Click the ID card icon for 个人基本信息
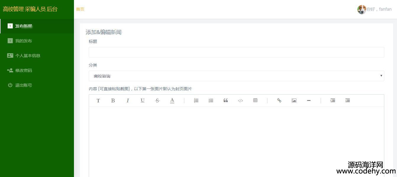 coord(10,56)
